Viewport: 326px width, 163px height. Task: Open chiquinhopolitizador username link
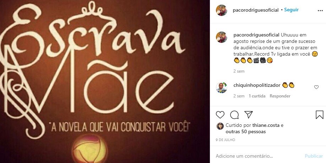pos(257,85)
